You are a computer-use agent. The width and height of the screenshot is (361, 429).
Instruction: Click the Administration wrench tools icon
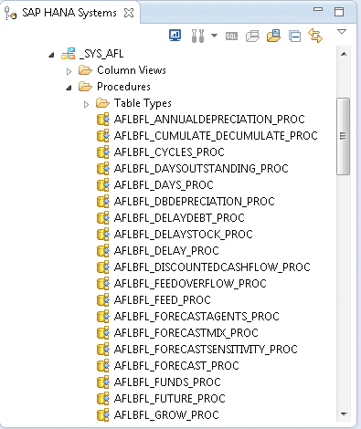[x=197, y=36]
